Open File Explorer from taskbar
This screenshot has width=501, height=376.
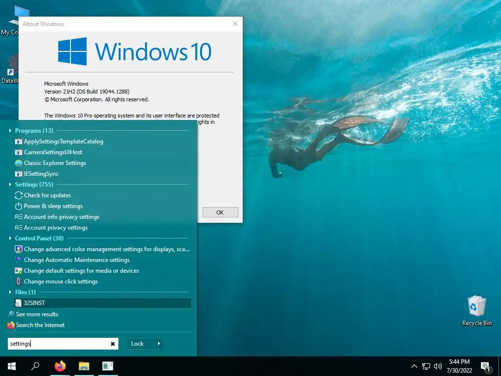pyautogui.click(x=84, y=366)
